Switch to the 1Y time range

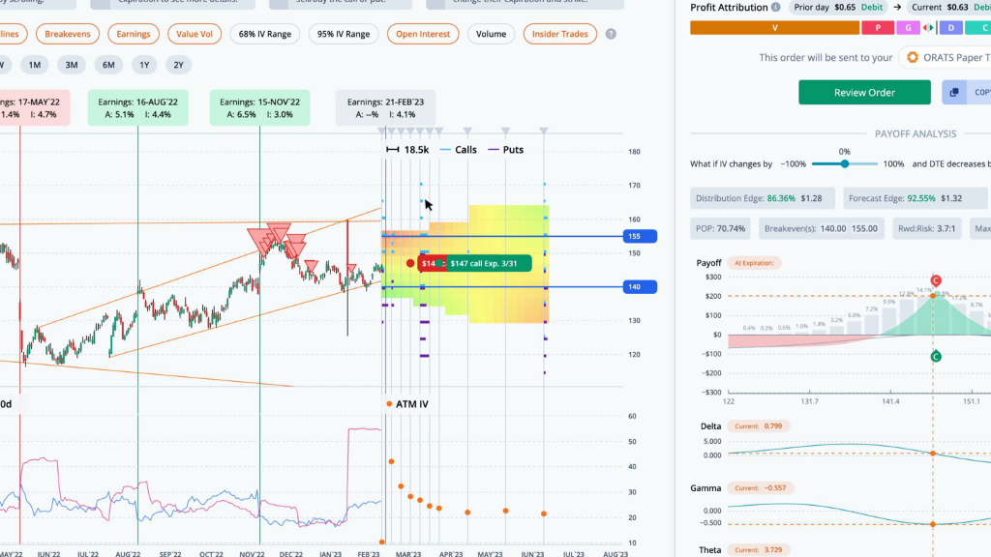[145, 65]
